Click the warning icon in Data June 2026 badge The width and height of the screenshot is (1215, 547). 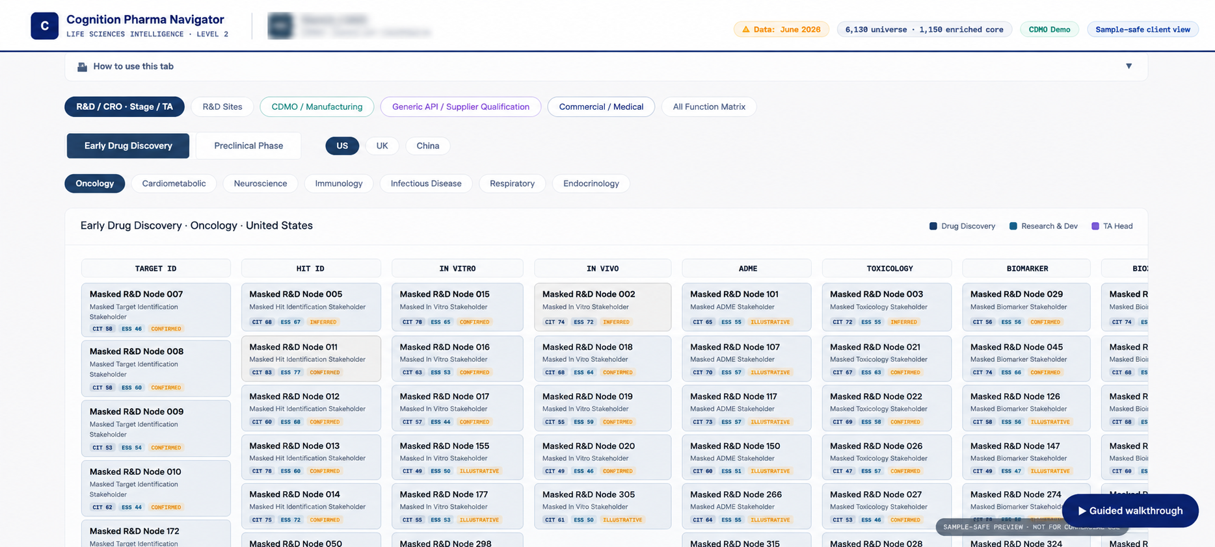click(x=746, y=29)
